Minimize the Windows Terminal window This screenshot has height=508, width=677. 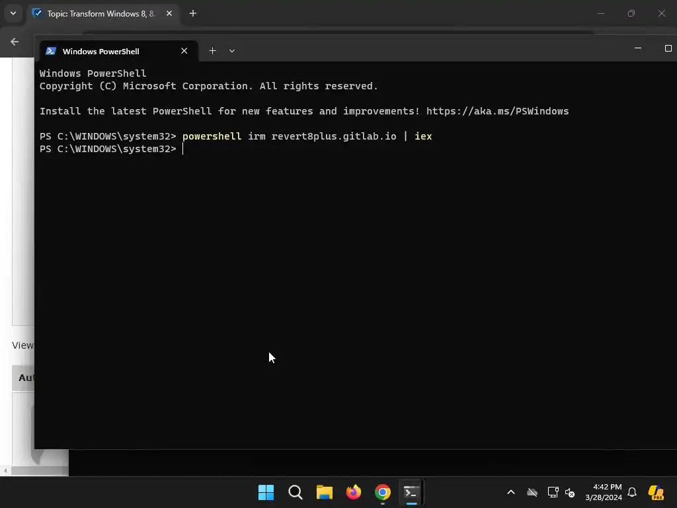tap(638, 48)
